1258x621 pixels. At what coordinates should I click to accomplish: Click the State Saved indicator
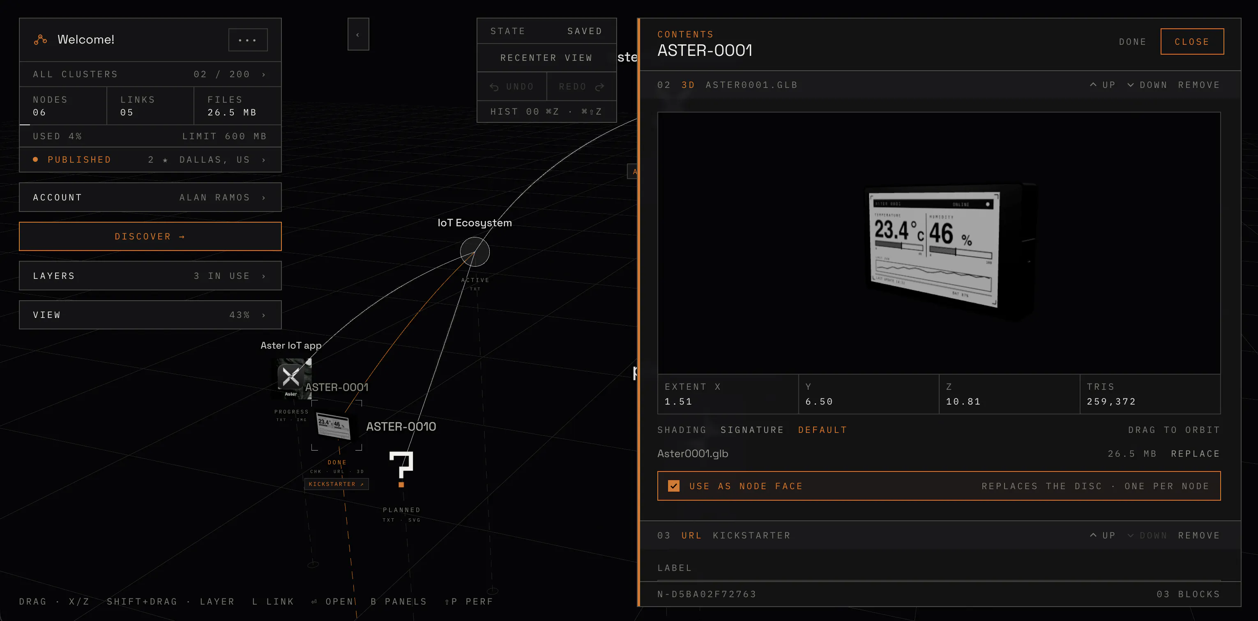pos(546,31)
